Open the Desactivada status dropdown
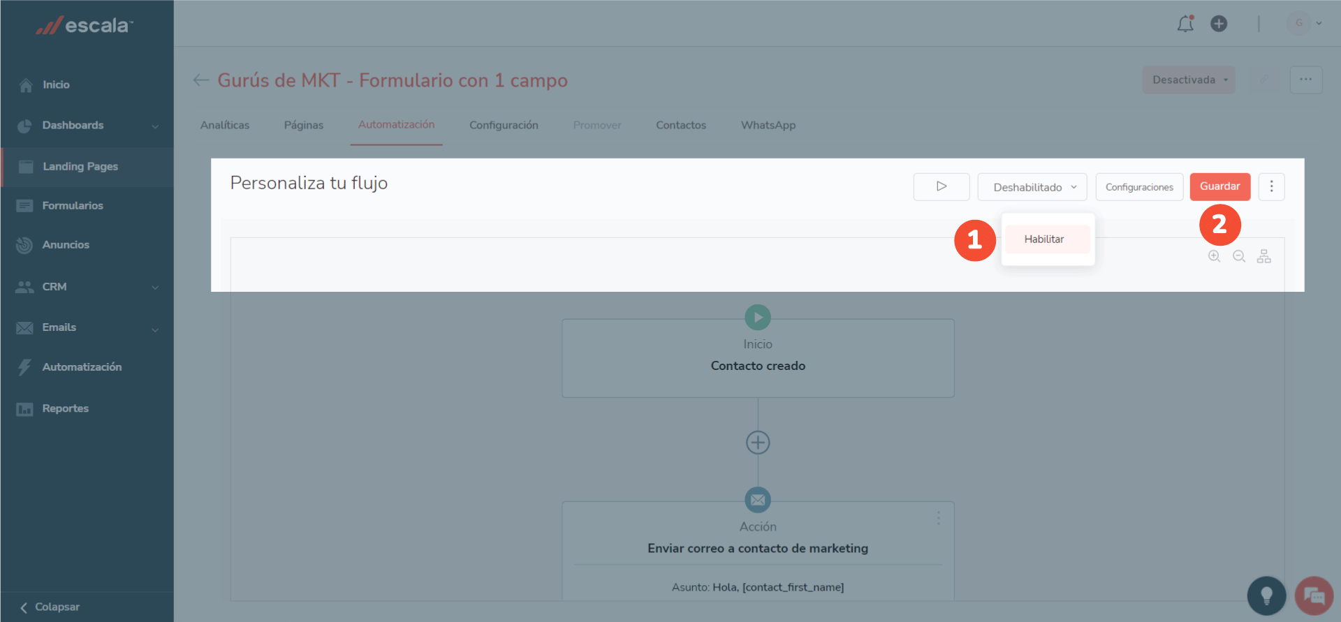Viewport: 1341px width, 622px height. (1189, 80)
